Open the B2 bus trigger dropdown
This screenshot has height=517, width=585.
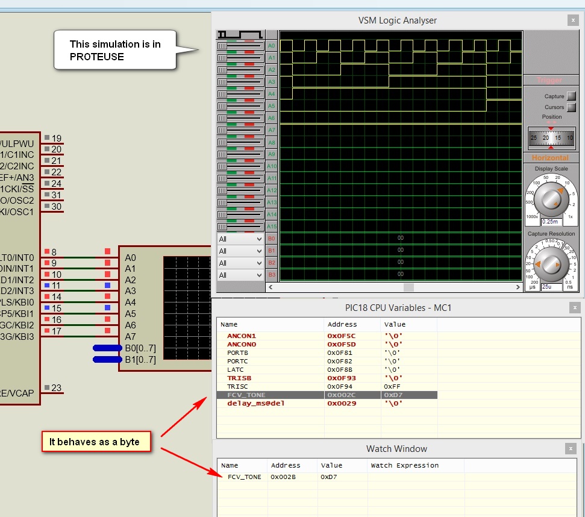[240, 263]
